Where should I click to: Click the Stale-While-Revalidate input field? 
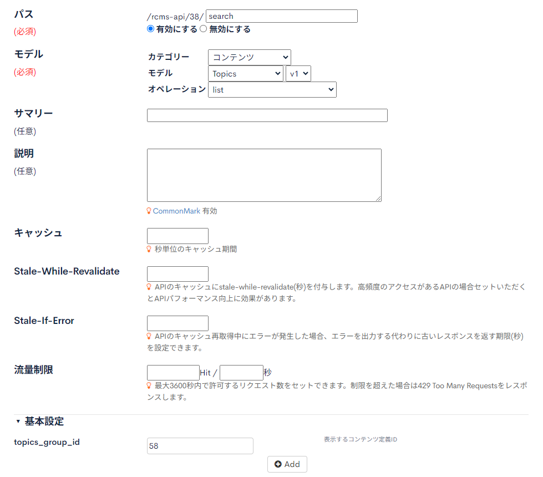coord(177,274)
